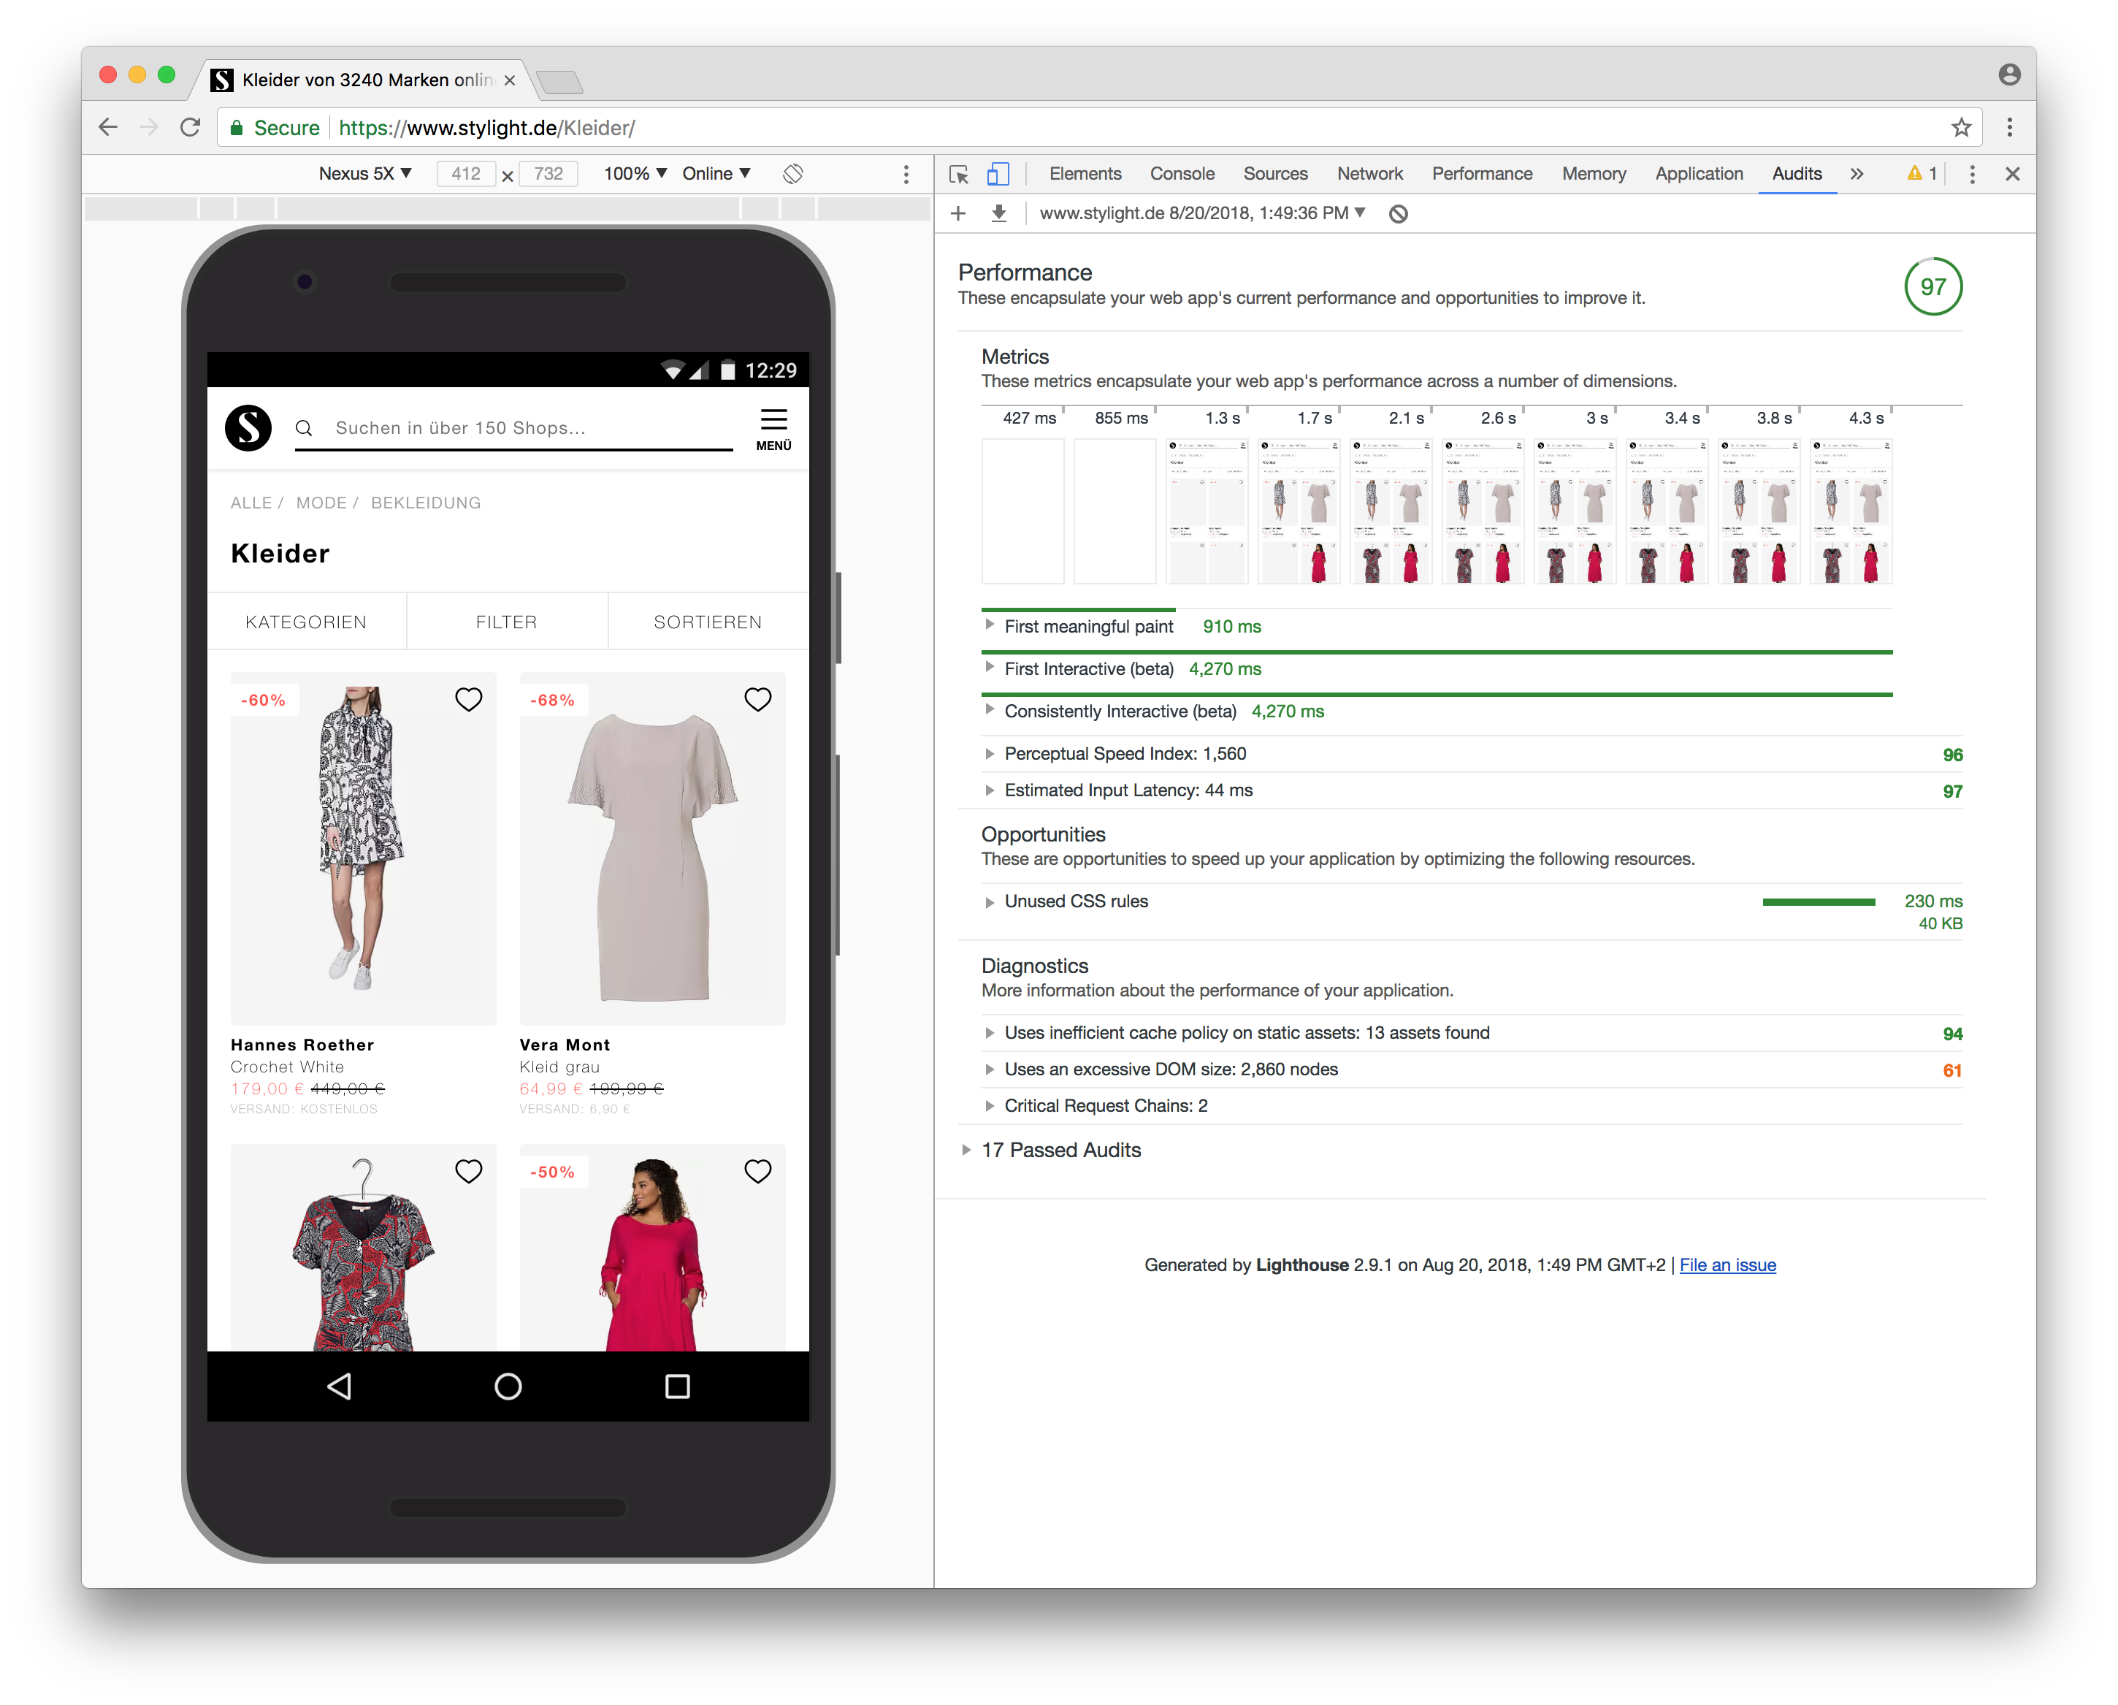
Task: Click the DevTools settings icon
Action: tap(1973, 172)
